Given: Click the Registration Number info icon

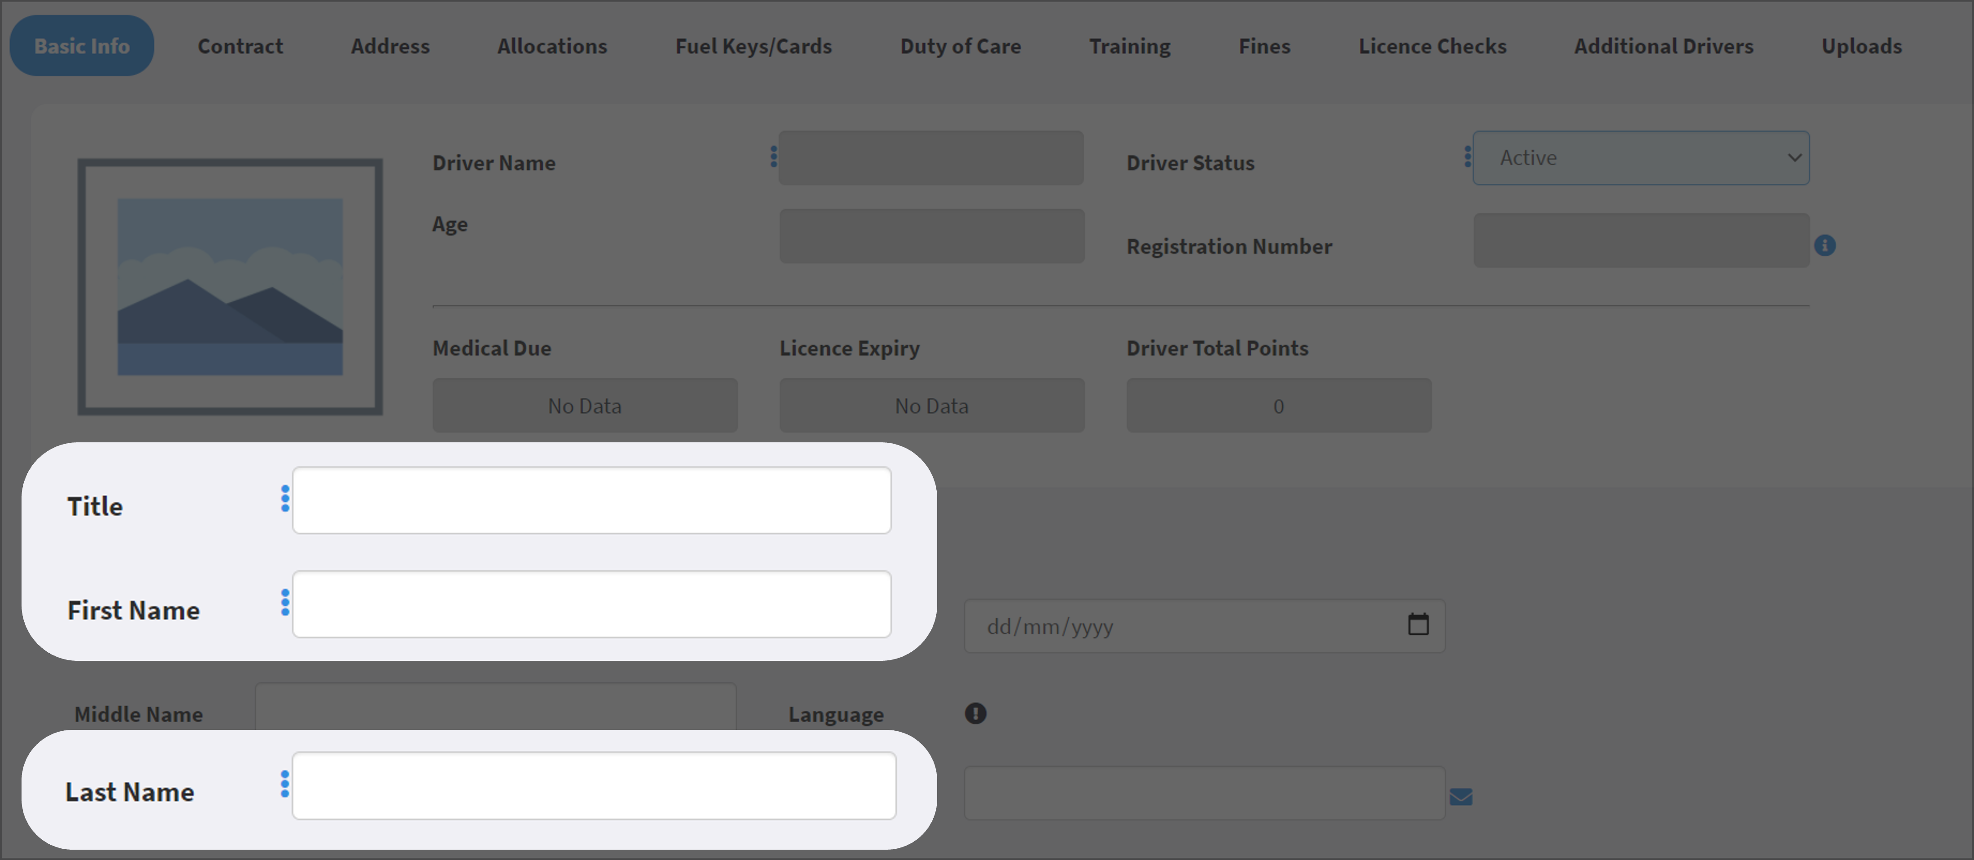Looking at the screenshot, I should (x=1825, y=245).
